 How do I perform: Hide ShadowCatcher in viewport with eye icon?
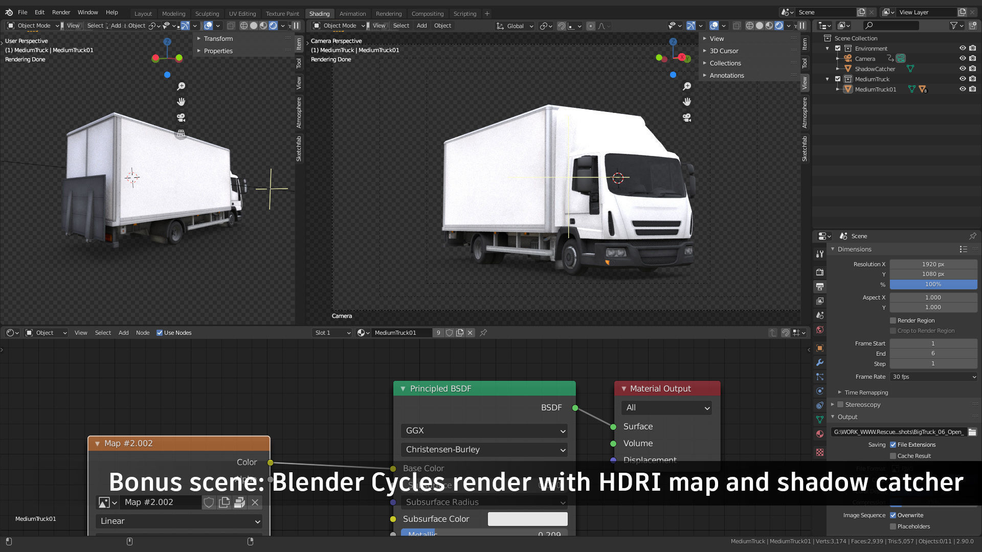click(963, 69)
